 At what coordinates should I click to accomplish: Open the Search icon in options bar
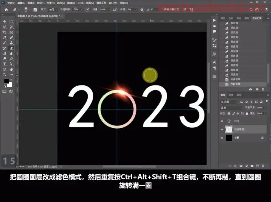[251, 10]
